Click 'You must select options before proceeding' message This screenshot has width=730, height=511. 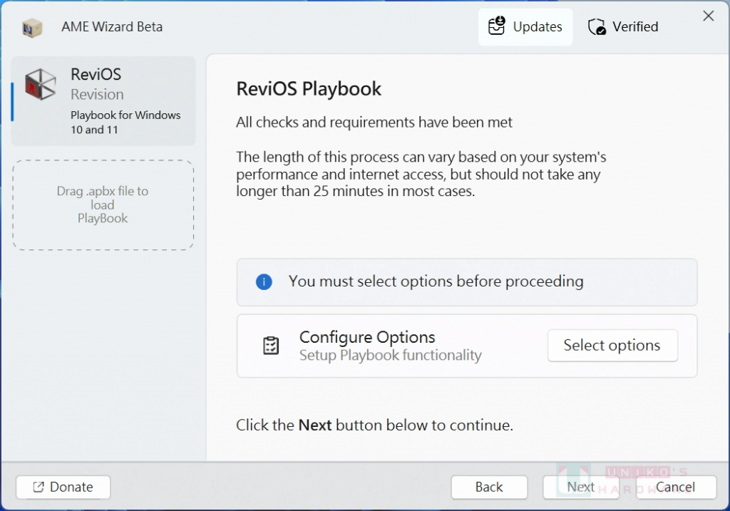(x=436, y=281)
